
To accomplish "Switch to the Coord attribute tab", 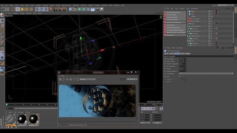I will click(x=171, y=54).
